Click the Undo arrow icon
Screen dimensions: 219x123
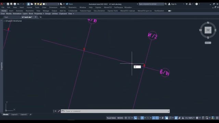(18, 4)
